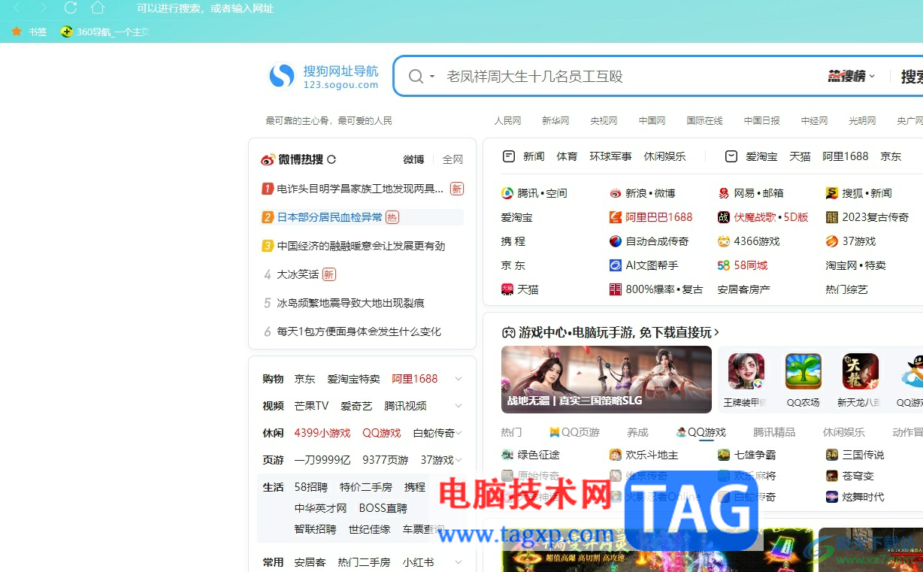
Task: Click the 58同城 icon
Action: tap(724, 265)
